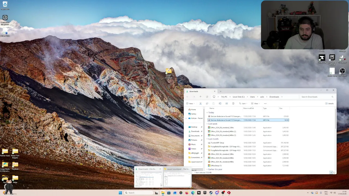The width and height of the screenshot is (349, 196).
Task: Open the Sort dropdown menu
Action: [243, 103]
